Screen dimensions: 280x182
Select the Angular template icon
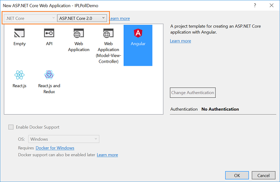pos(138,33)
